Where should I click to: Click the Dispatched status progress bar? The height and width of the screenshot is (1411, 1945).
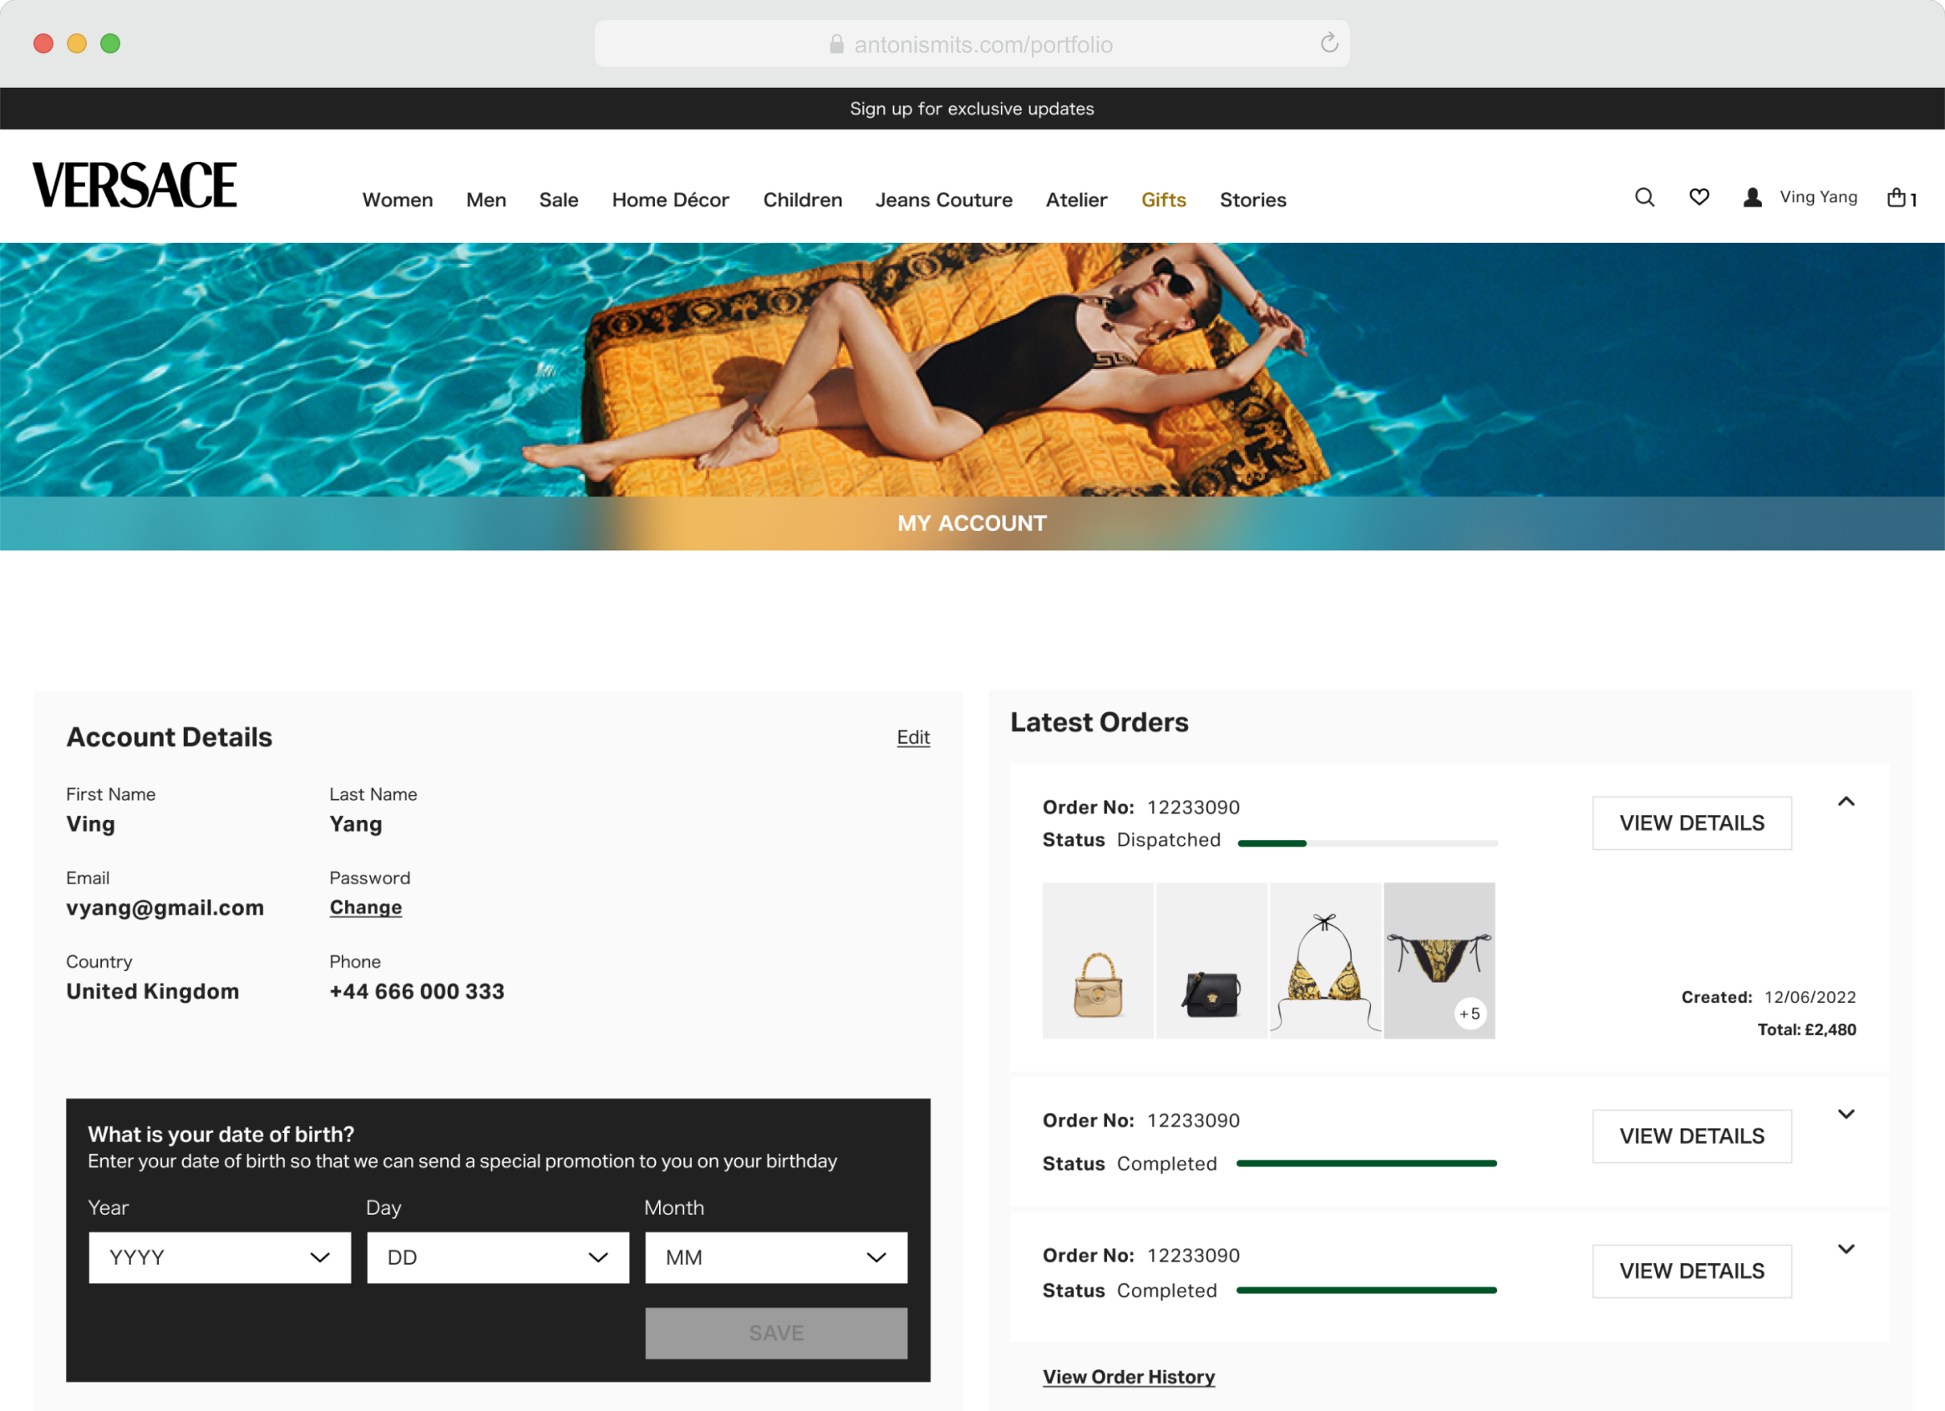(x=1367, y=842)
